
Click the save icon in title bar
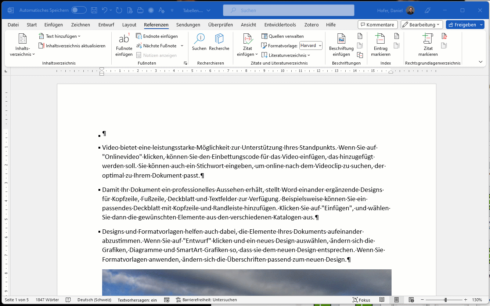pos(94,10)
